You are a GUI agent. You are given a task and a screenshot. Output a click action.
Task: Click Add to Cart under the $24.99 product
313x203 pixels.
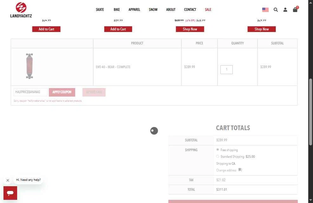pyautogui.click(x=46, y=29)
